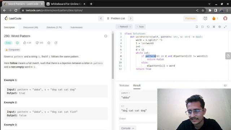Open the timer alarm clock icon
The width and height of the screenshot is (231, 130).
205,18
